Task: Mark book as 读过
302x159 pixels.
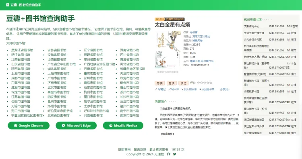Action: tap(183, 83)
